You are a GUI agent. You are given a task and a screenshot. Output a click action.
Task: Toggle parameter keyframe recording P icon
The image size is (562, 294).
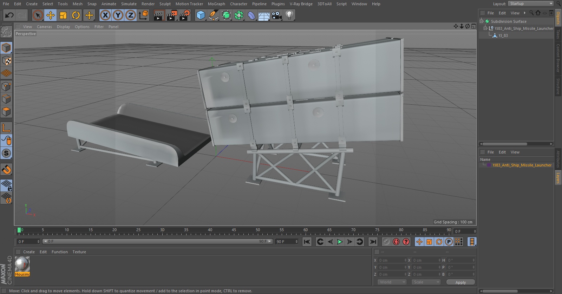tap(449, 242)
